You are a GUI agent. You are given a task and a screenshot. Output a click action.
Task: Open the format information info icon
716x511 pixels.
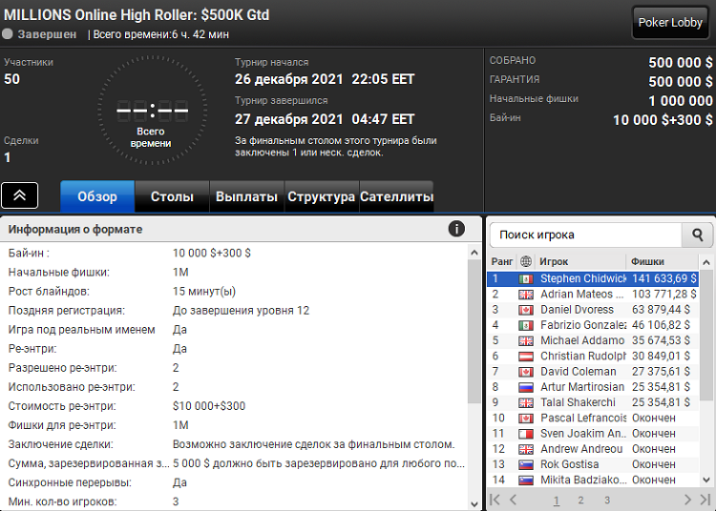pos(456,229)
